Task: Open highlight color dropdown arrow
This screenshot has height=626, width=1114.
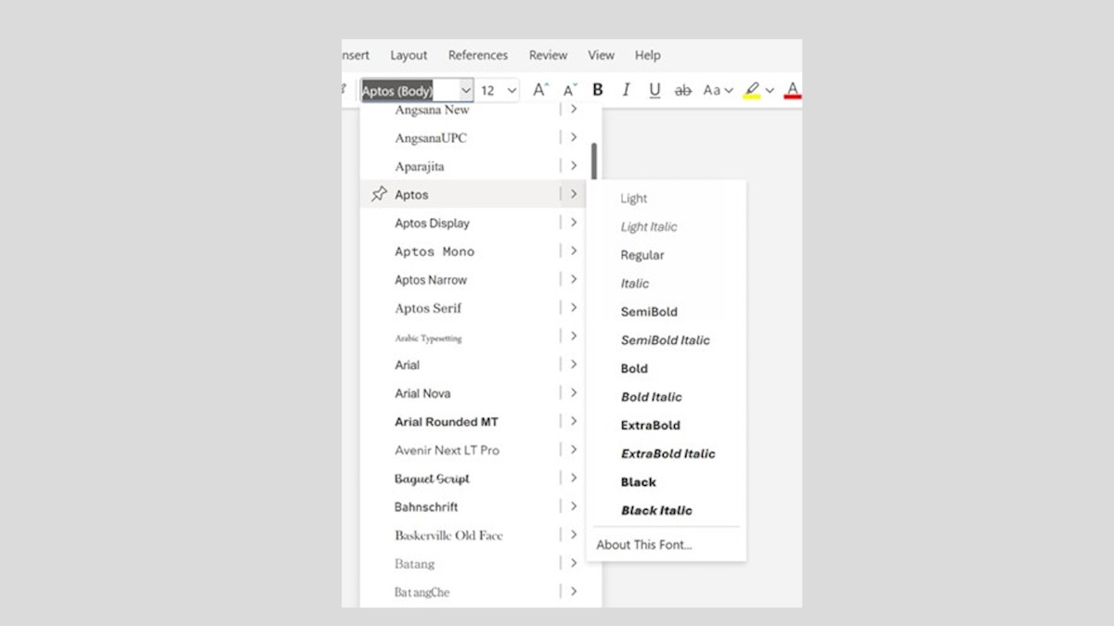Action: coord(770,91)
